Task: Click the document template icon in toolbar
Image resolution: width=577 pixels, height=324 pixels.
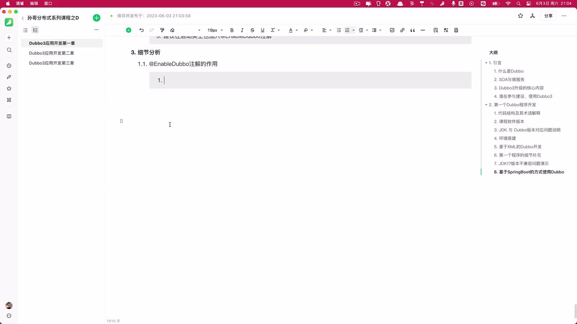Action: (456, 30)
